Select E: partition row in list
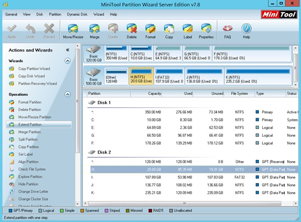This screenshot has width=301, height=222. click(x=194, y=128)
